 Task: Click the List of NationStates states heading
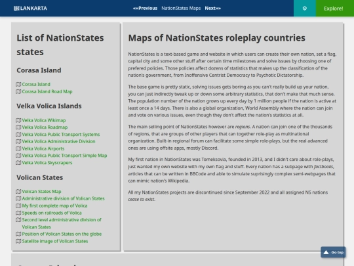tap(60, 45)
